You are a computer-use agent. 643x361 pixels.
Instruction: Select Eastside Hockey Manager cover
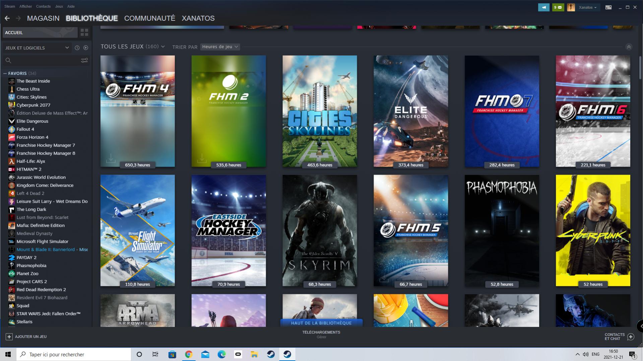pos(229,231)
